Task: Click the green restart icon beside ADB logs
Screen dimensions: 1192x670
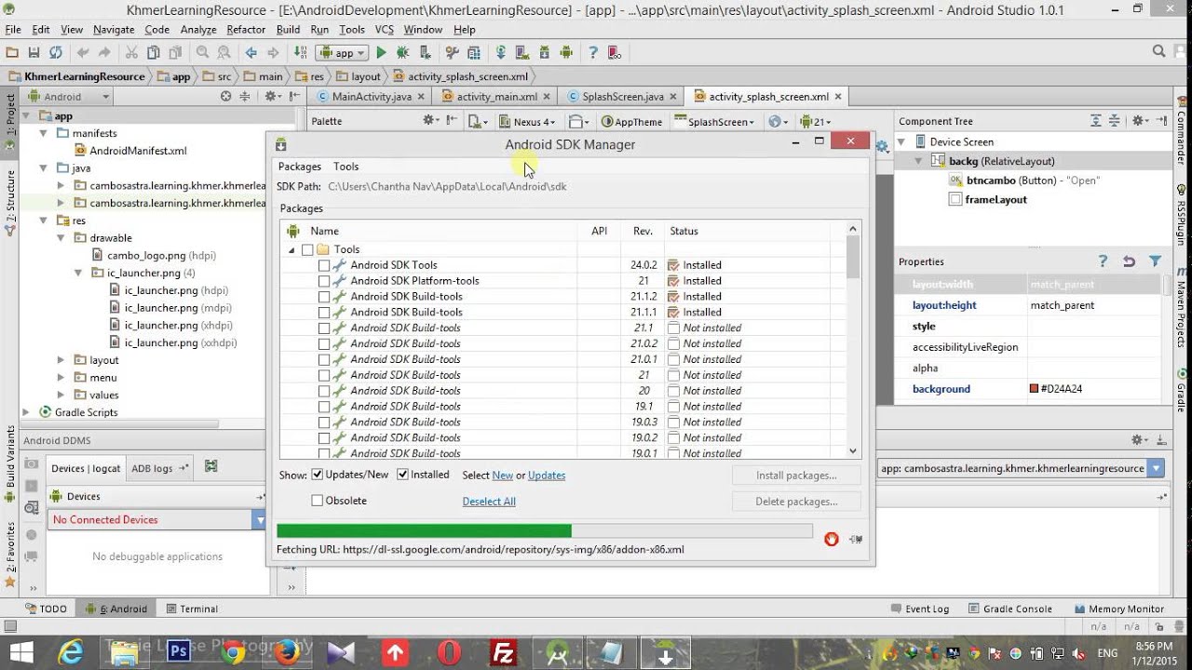Action: 211,467
